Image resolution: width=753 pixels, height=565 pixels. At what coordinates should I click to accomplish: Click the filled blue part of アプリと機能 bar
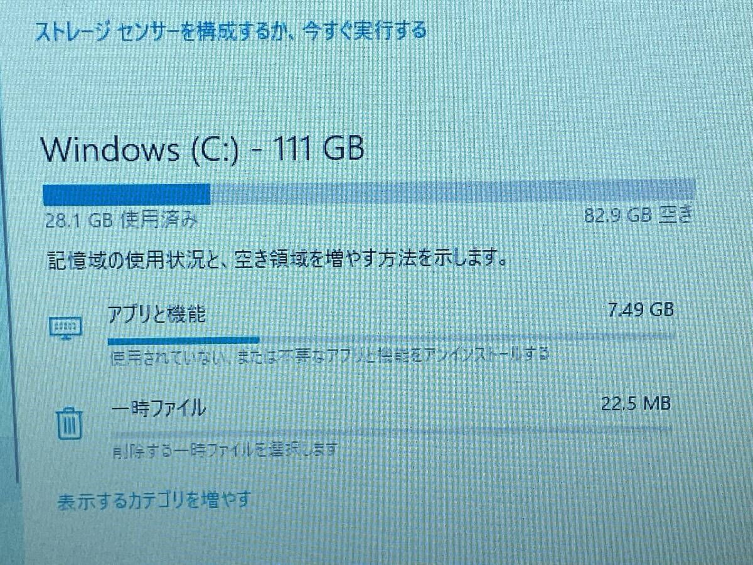click(184, 341)
